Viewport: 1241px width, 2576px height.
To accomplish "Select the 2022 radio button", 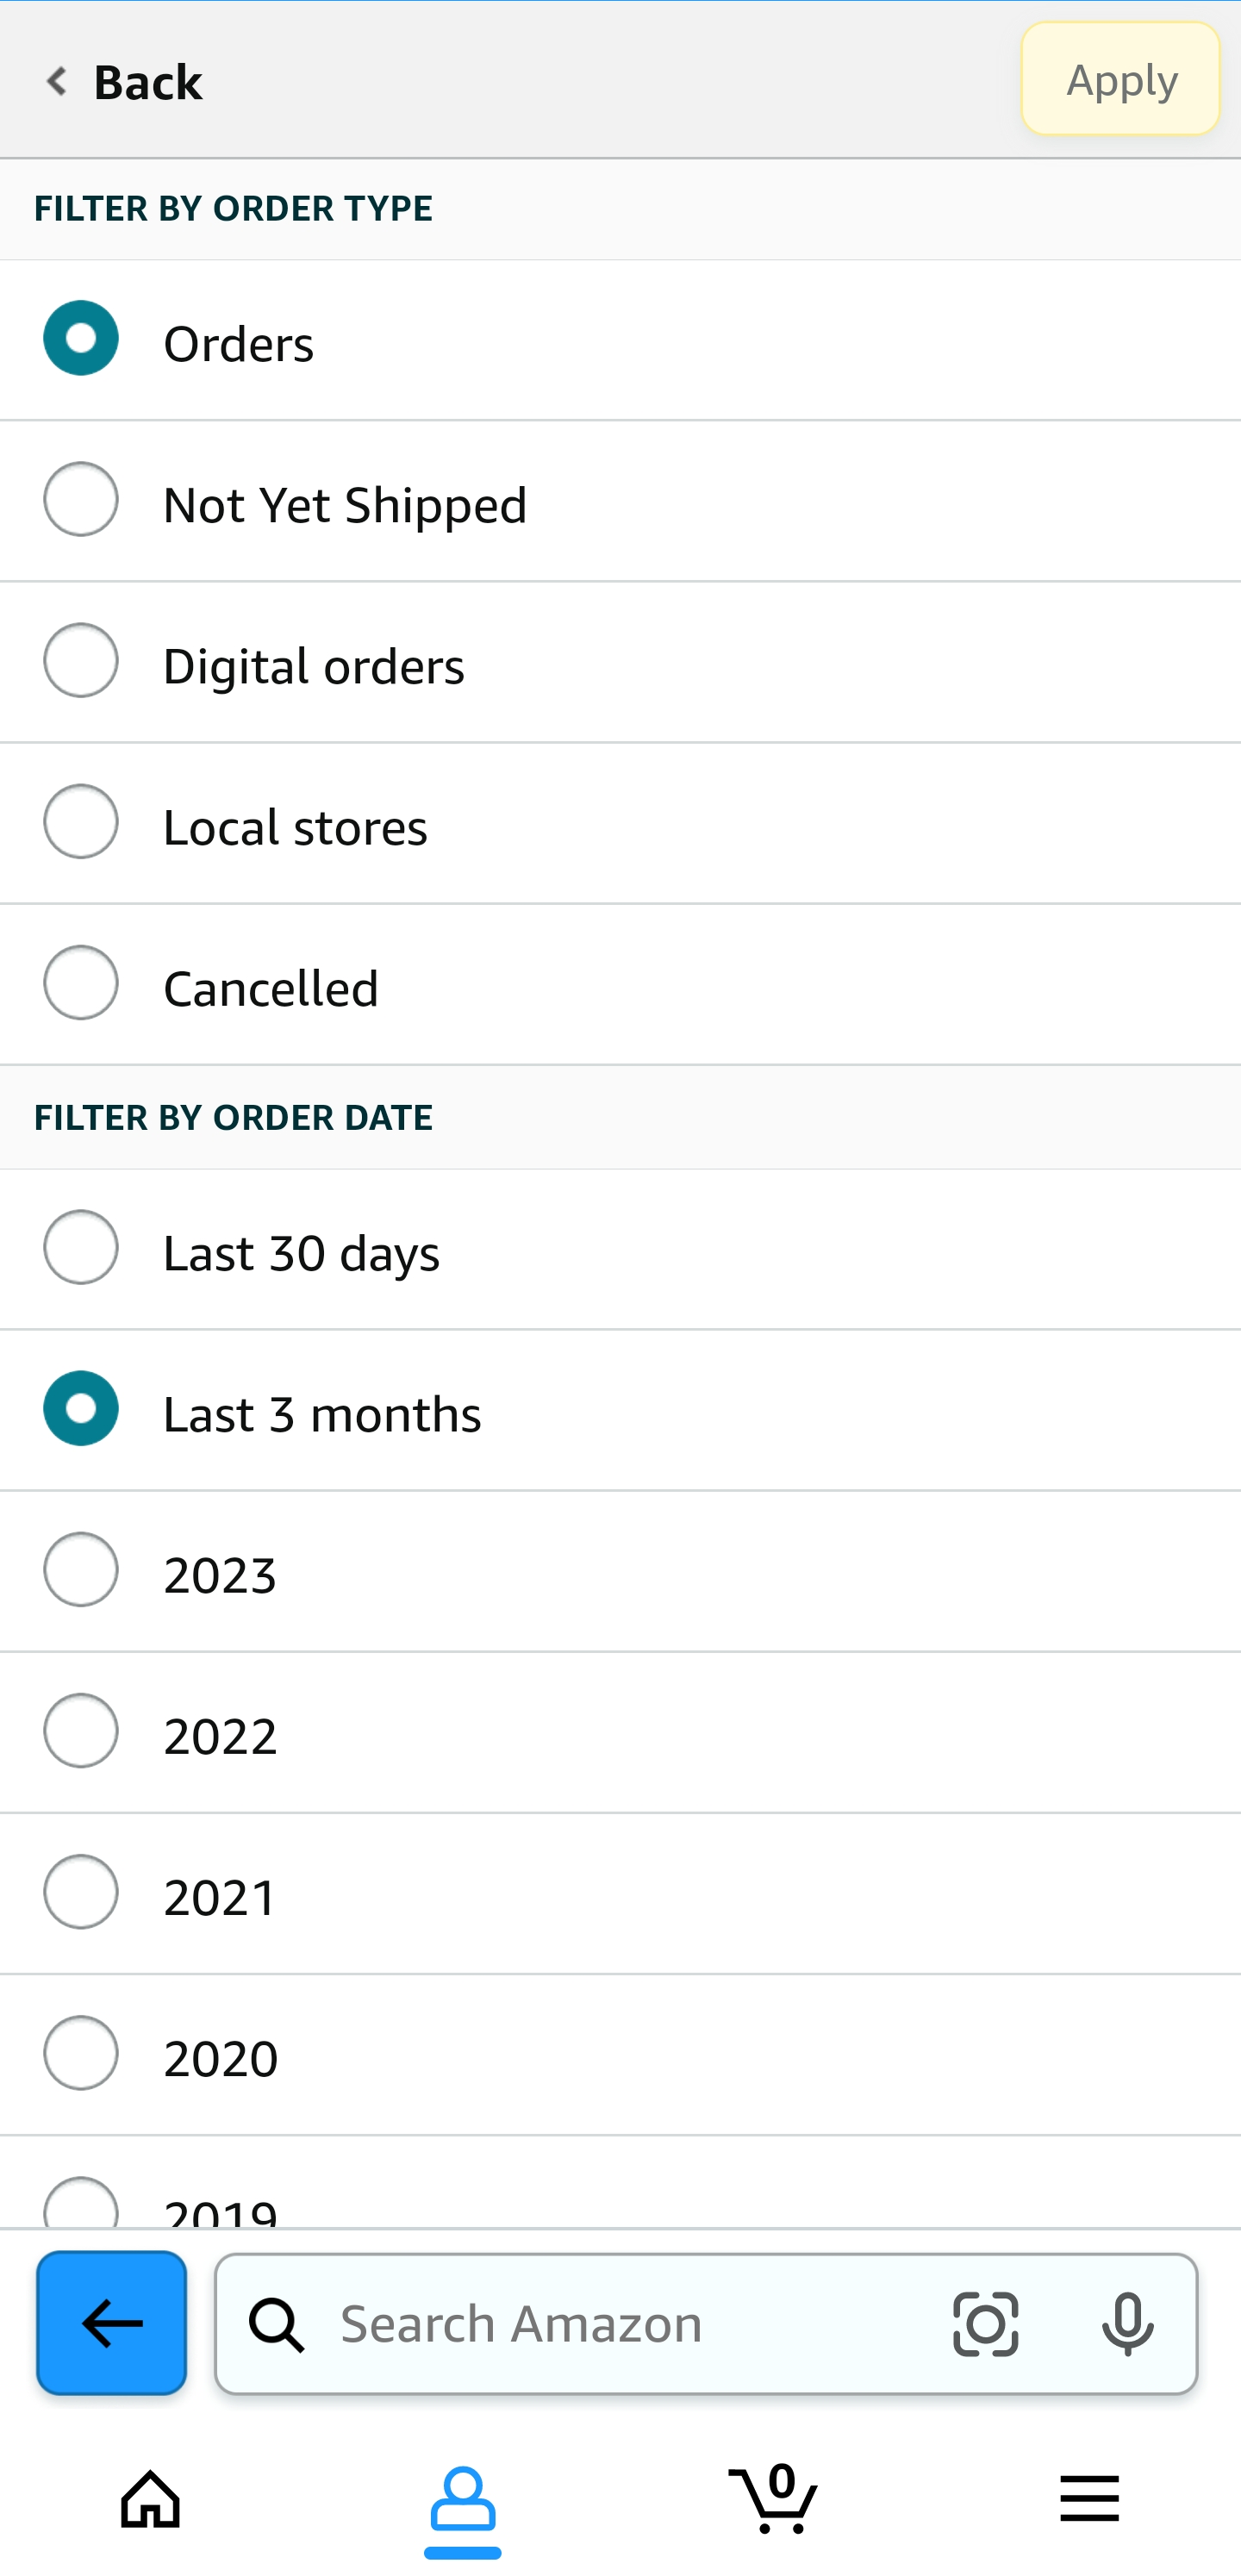I will coord(81,1731).
